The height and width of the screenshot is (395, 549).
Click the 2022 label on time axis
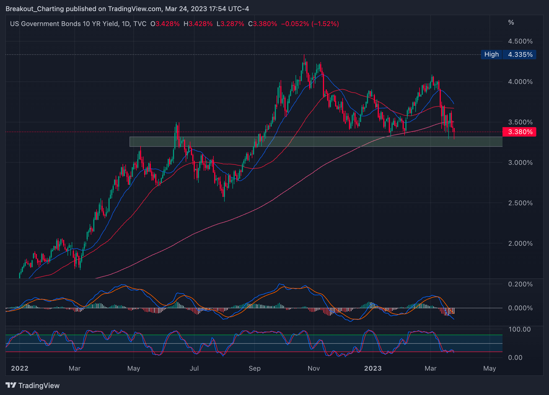coord(20,368)
